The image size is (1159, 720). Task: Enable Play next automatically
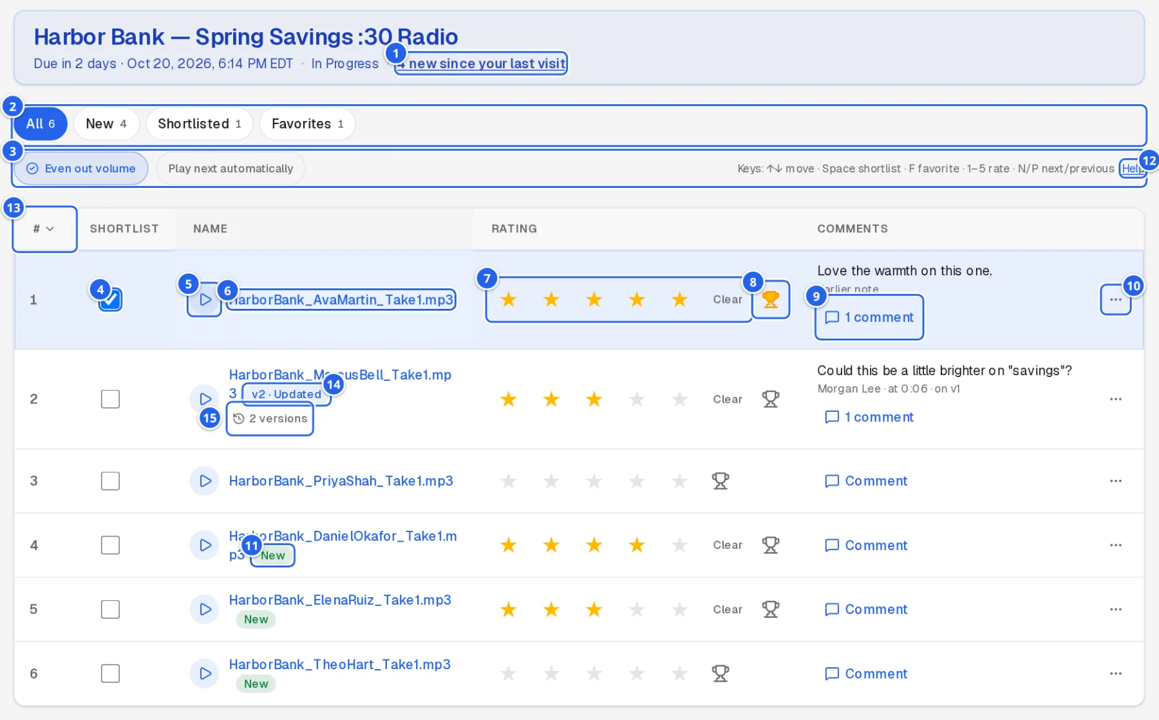coord(231,169)
